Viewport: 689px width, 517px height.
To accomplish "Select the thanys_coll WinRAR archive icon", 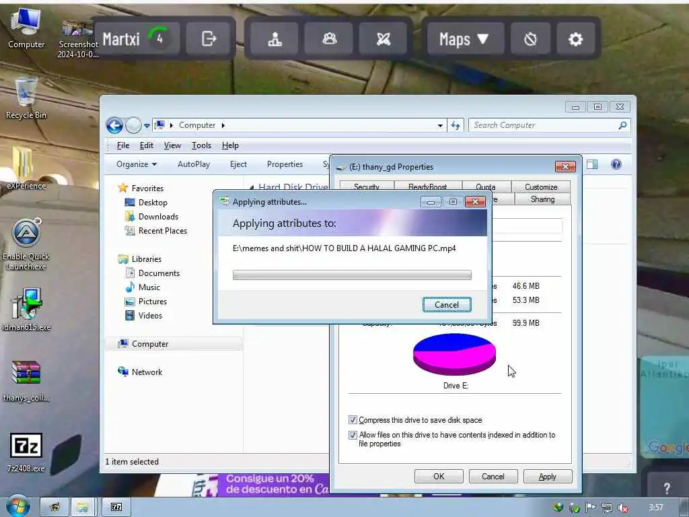I will point(26,381).
